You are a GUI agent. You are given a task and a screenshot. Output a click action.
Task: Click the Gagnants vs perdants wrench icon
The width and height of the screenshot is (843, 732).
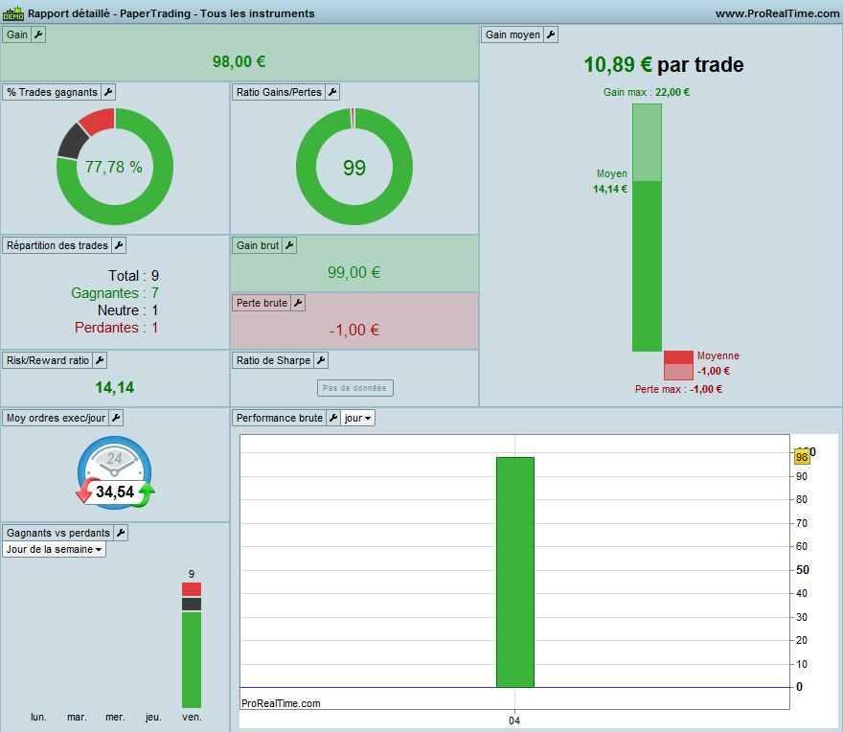pyautogui.click(x=121, y=533)
